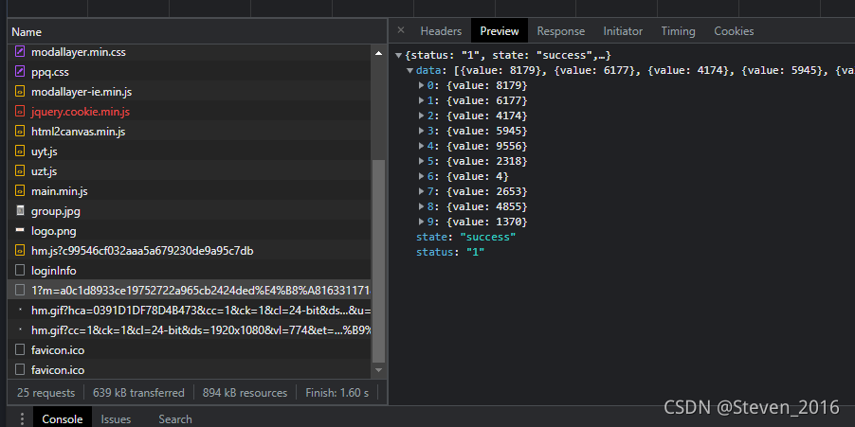Open the drawer three-dot menu icon

pyautogui.click(x=22, y=418)
